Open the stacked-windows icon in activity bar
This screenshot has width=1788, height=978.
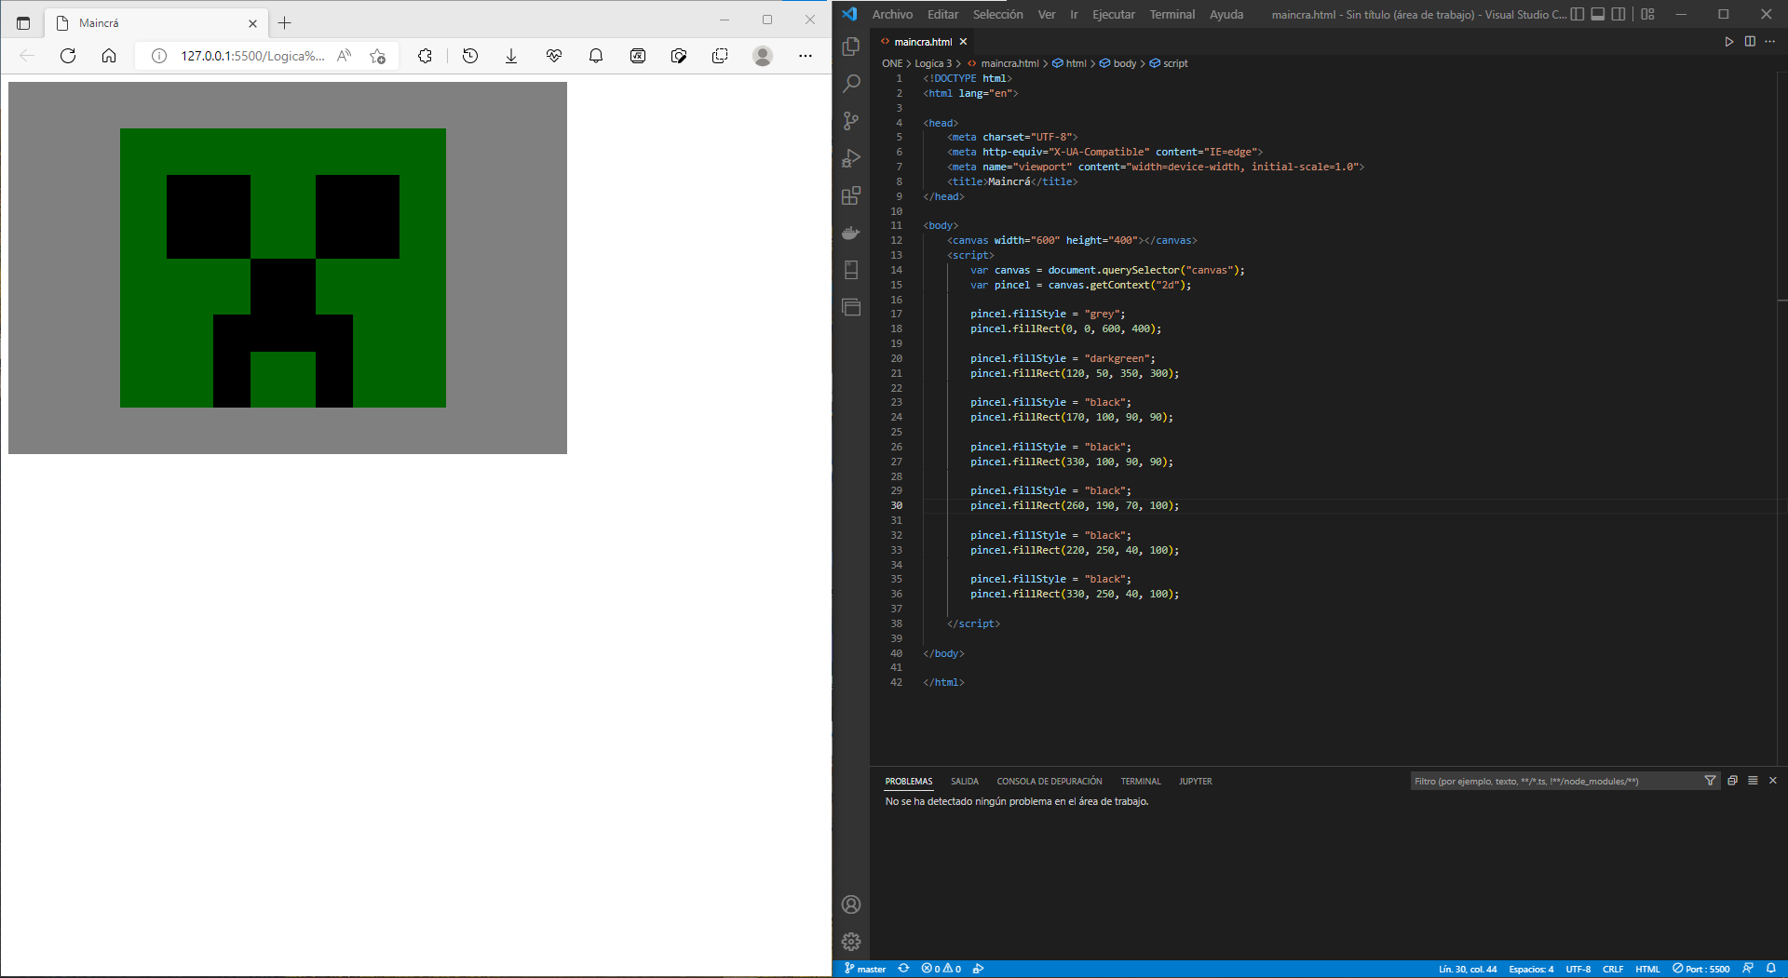click(851, 307)
